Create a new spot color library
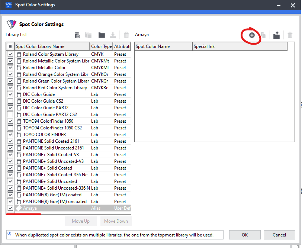Screen dimensions: 302x248 pyautogui.click(x=77, y=35)
